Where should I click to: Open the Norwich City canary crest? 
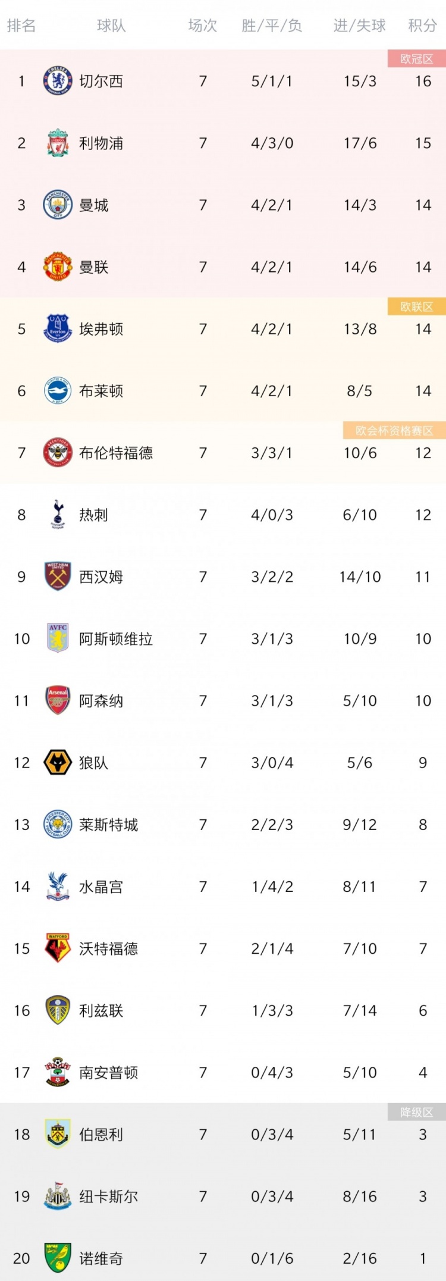(x=58, y=1258)
